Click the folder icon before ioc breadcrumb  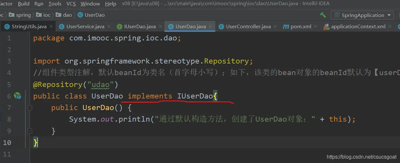39,15
